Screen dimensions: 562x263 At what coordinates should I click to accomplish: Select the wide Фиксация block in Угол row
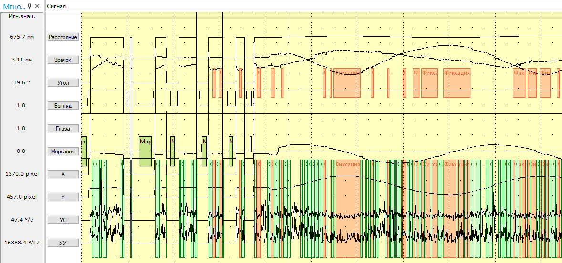(347, 82)
